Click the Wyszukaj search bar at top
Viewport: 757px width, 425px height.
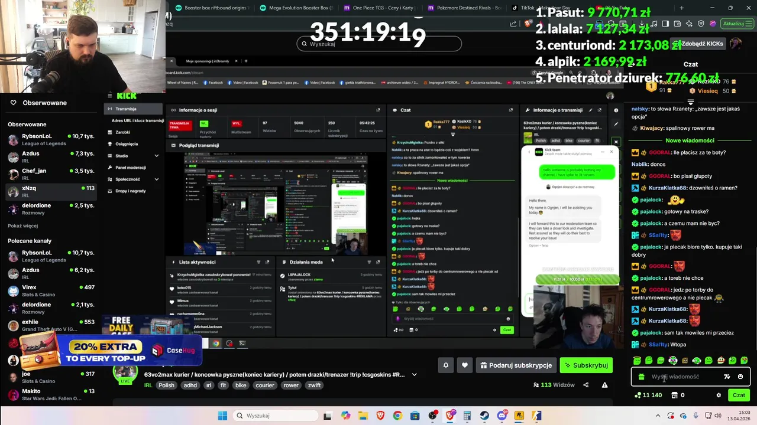(379, 44)
